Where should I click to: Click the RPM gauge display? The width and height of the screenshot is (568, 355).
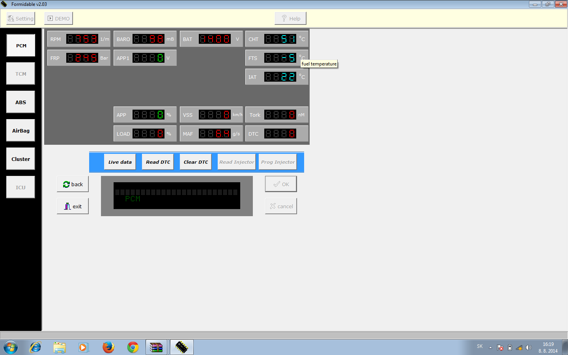pyautogui.click(x=82, y=39)
